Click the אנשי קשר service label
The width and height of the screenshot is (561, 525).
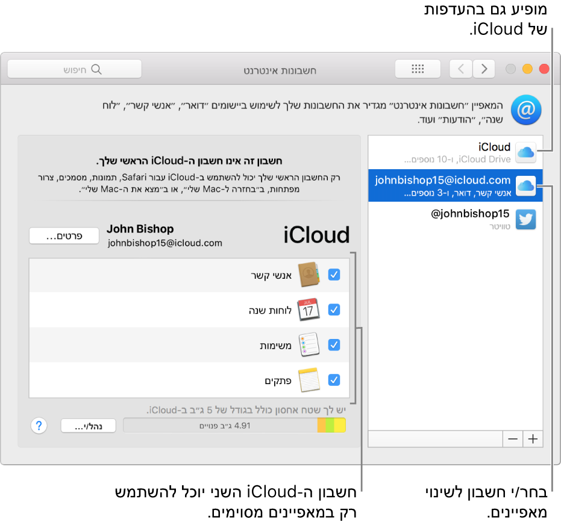click(271, 275)
